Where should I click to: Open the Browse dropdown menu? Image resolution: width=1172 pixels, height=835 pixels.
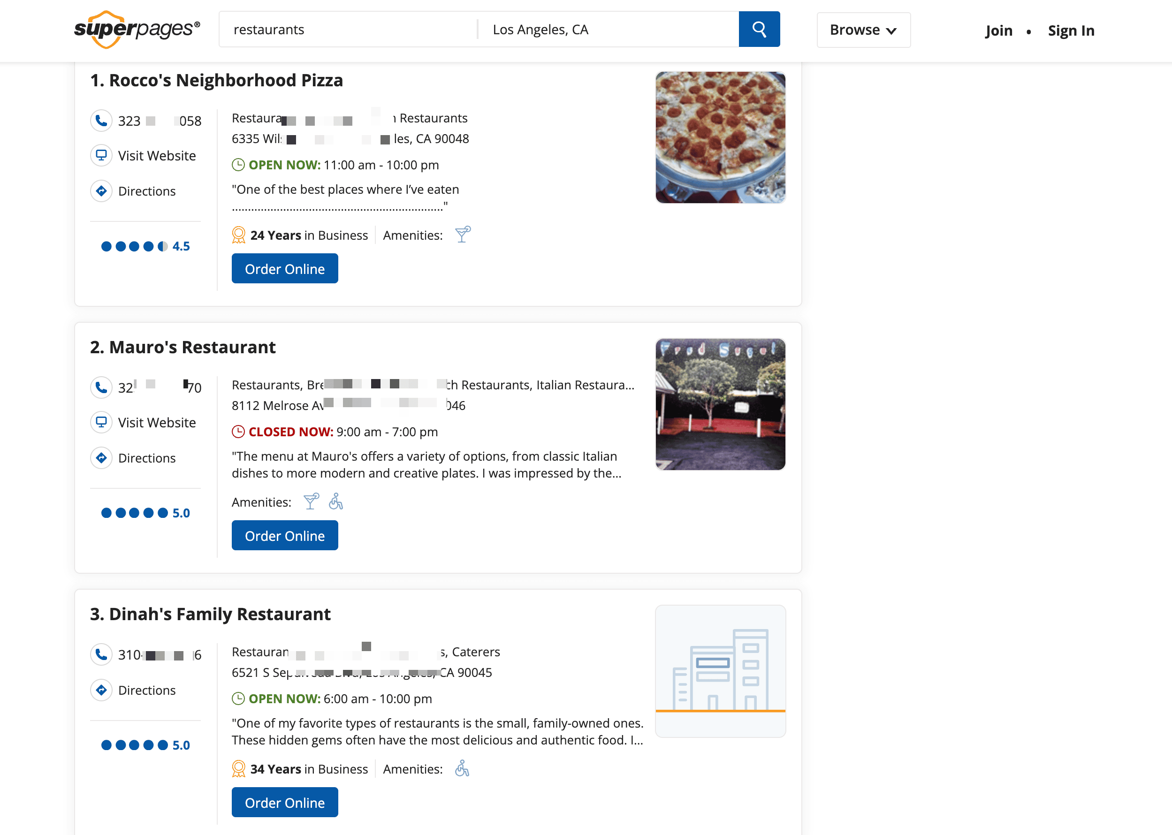[863, 30]
